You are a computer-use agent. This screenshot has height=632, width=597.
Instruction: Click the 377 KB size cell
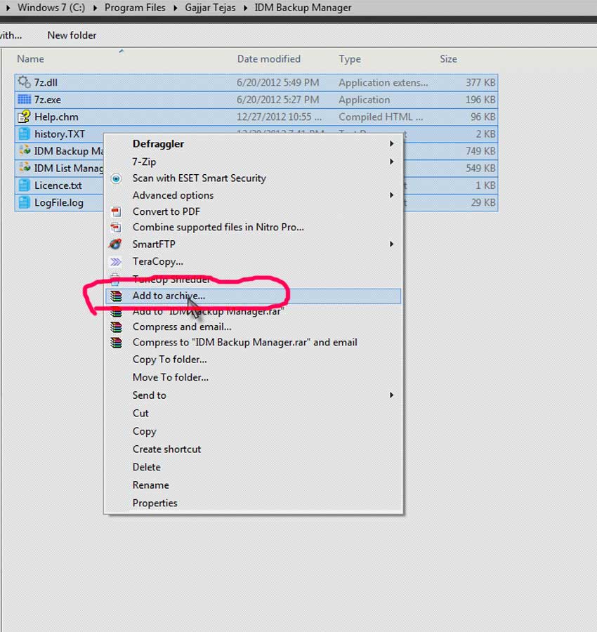pos(480,82)
